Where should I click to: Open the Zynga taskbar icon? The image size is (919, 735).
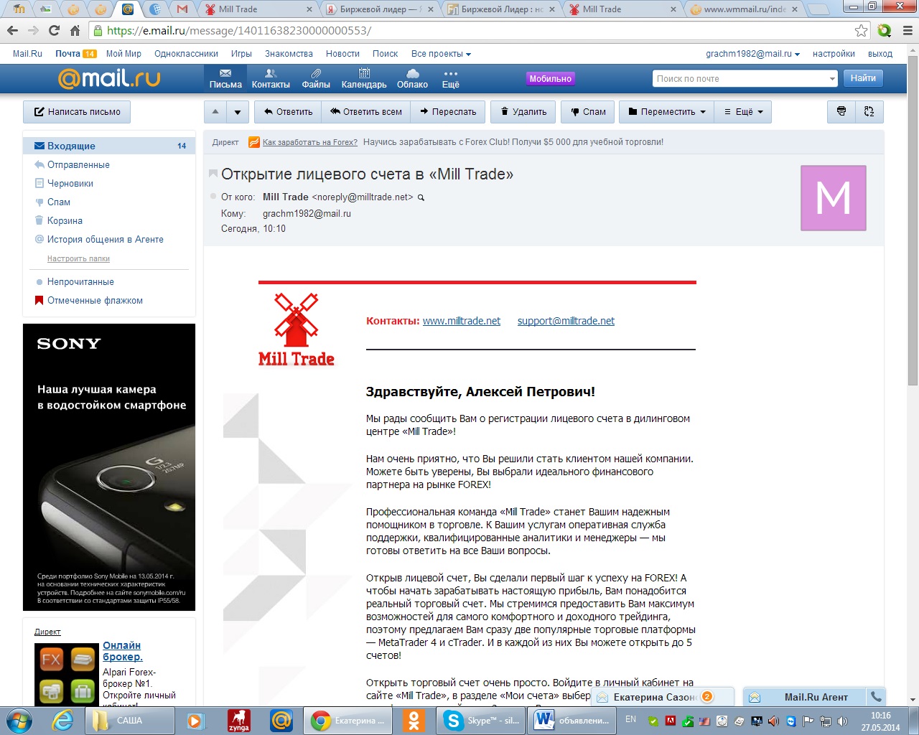[239, 720]
